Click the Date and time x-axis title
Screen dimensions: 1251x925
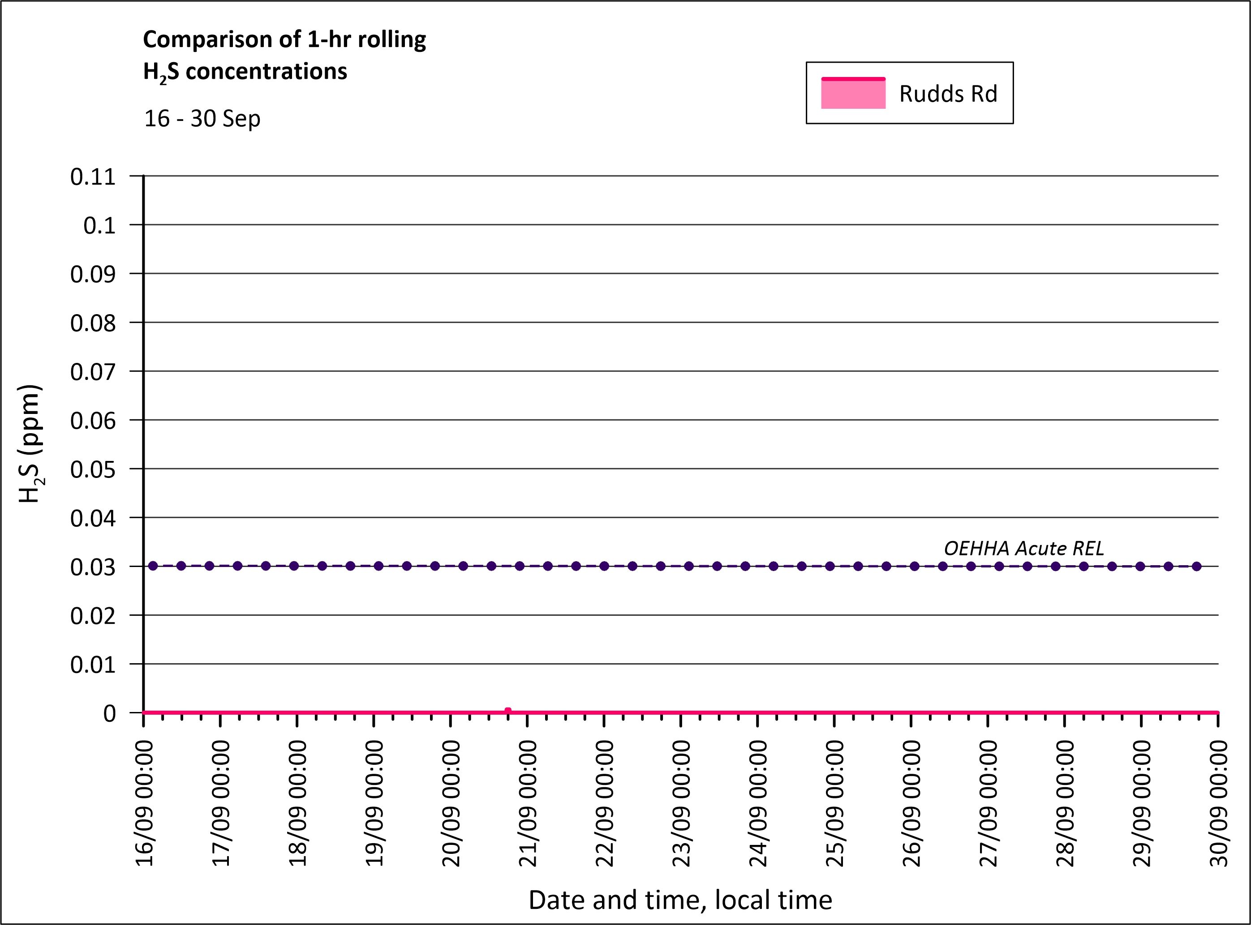680,900
